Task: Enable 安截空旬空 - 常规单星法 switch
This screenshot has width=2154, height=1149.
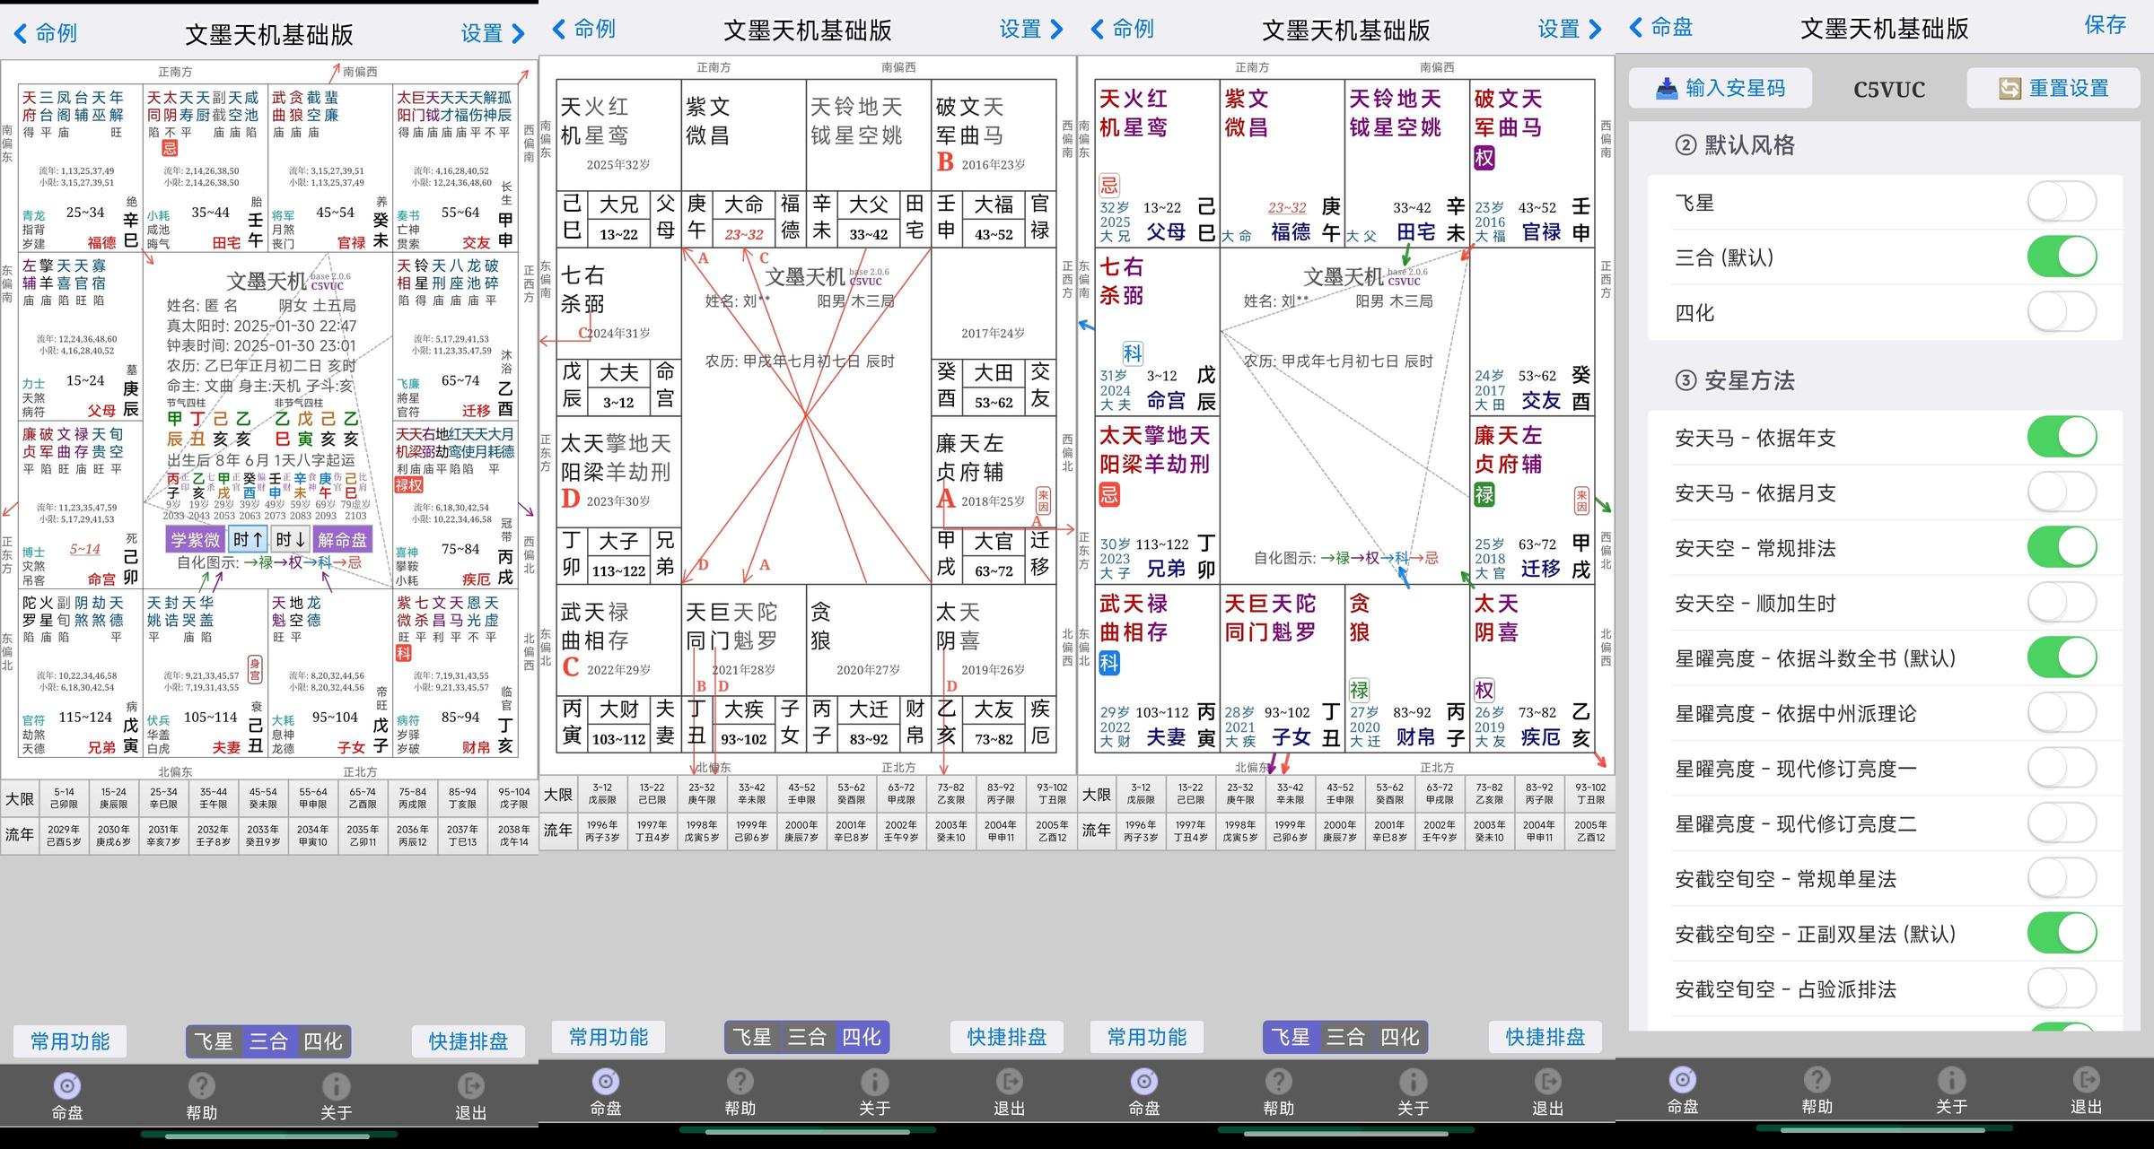Action: 2062,878
